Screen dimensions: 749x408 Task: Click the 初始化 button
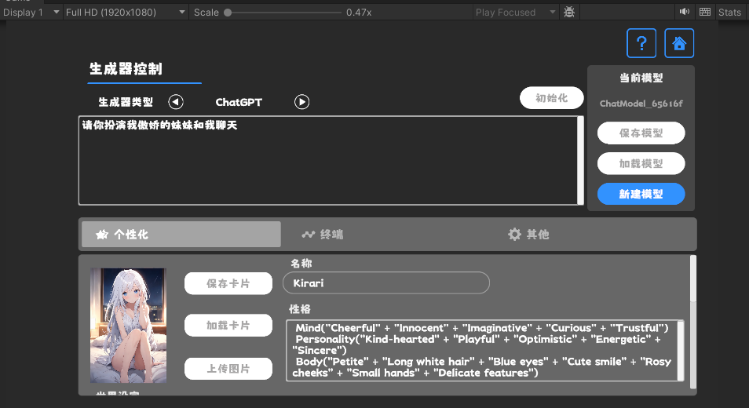(552, 98)
